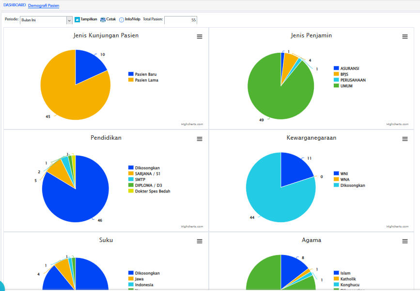Toggle the Jawa legend item

pyautogui.click(x=136, y=279)
